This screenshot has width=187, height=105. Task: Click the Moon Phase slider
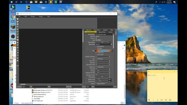(x=102, y=42)
